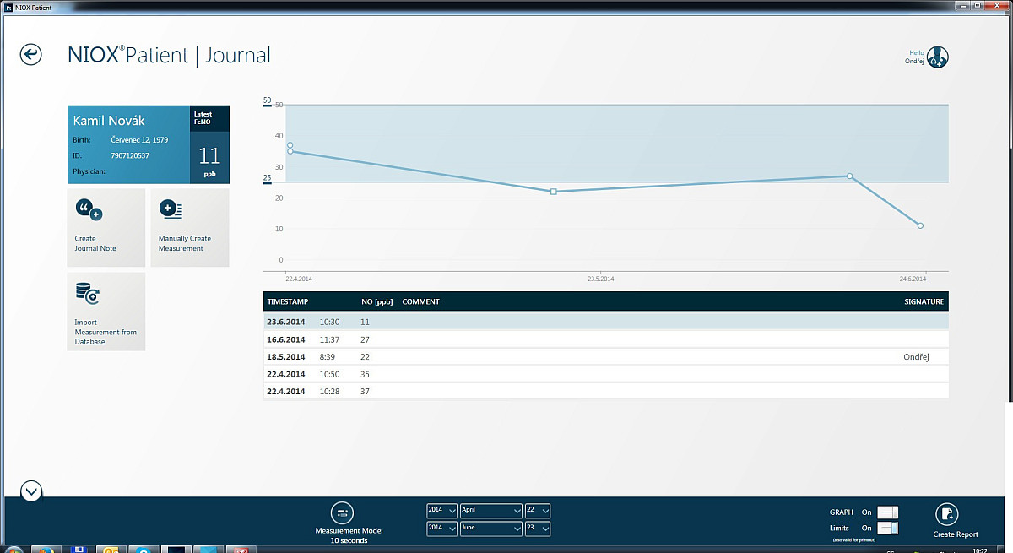Click the Measurement Mode icon
Viewport: 1013px width, 553px height.
point(342,512)
